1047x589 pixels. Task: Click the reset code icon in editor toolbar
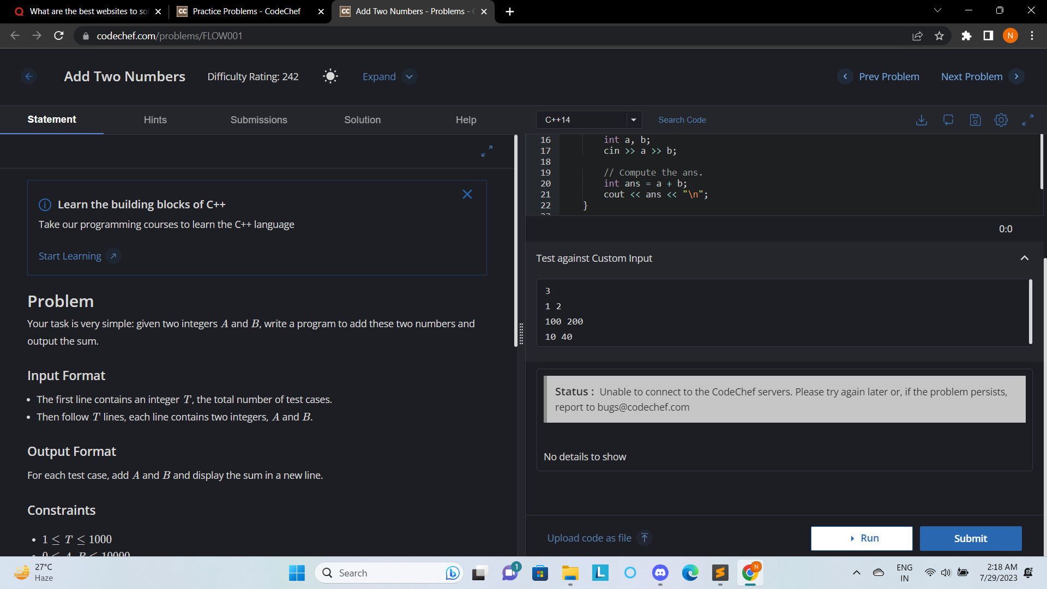[948, 120]
